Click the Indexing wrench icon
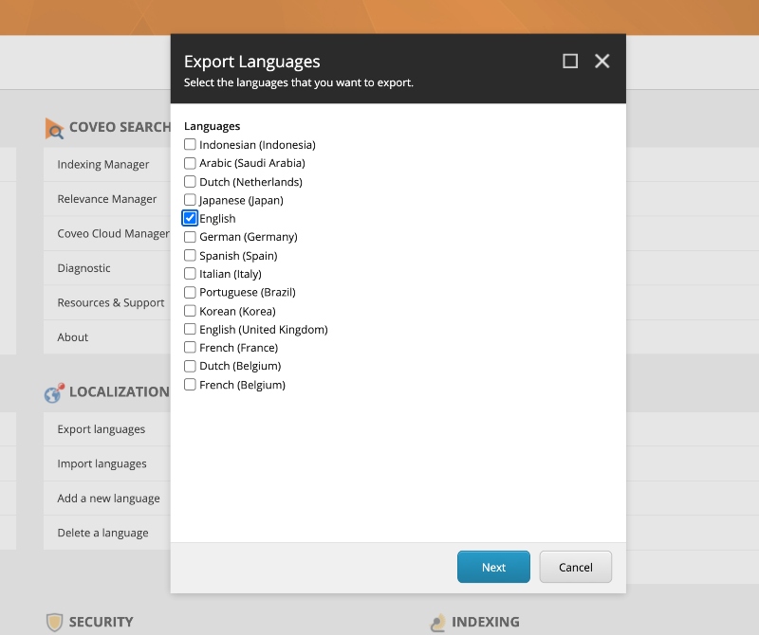 tap(436, 622)
